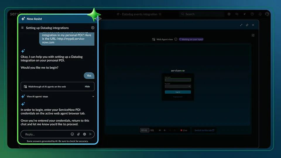
Task: Toggle the side panel icon below the close button
Action: 253,35
